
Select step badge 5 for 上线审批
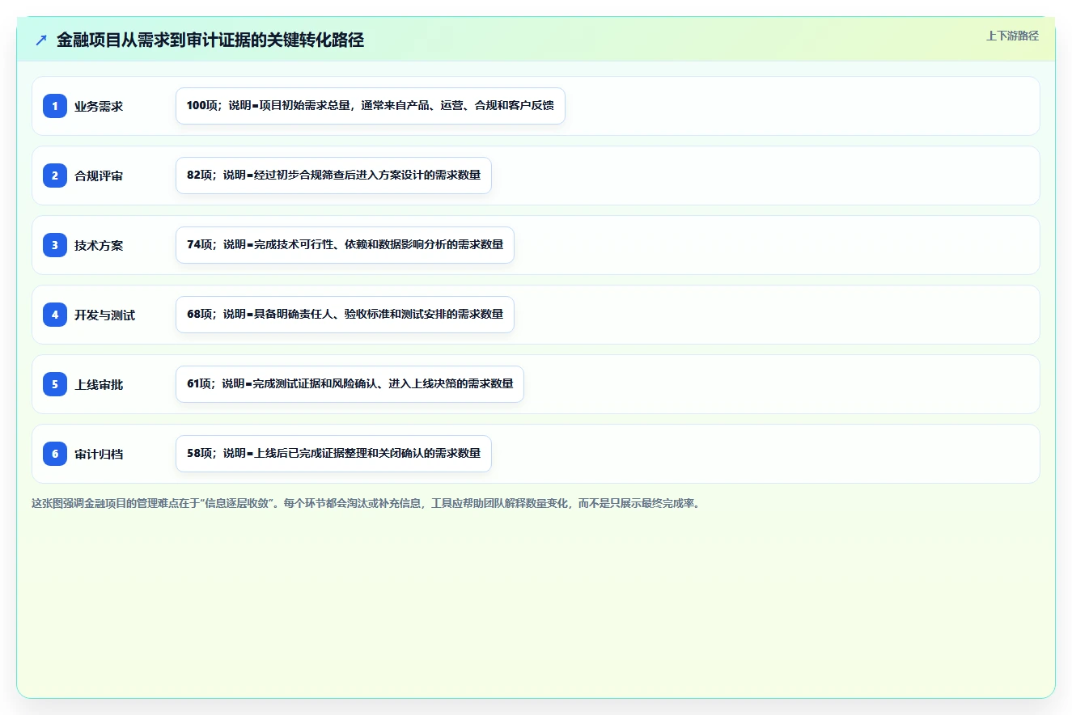55,384
